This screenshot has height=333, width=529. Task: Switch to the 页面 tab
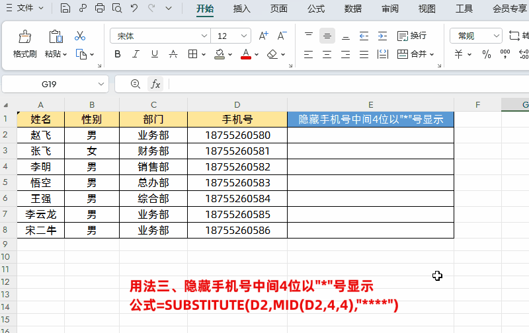click(x=278, y=9)
